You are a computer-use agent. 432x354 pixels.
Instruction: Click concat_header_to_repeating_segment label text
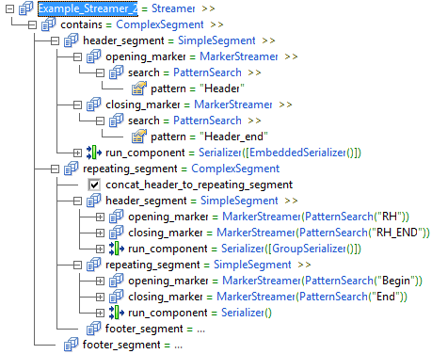[200, 185]
